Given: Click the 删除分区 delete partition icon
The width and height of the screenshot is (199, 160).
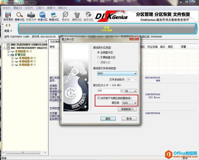Looking at the screenshot, I should pos(77,16).
